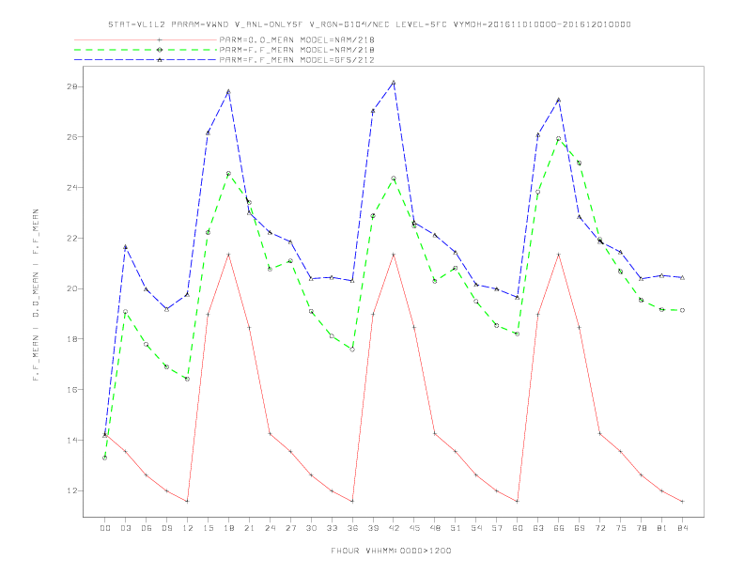This screenshot has height=575, width=744.
Task: Click the blue GFS triangle marker at hour 42 peak
Action: click(x=394, y=83)
